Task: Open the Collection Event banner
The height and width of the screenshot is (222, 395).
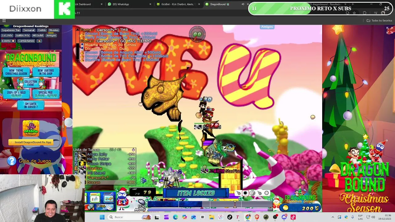Action: [31, 83]
